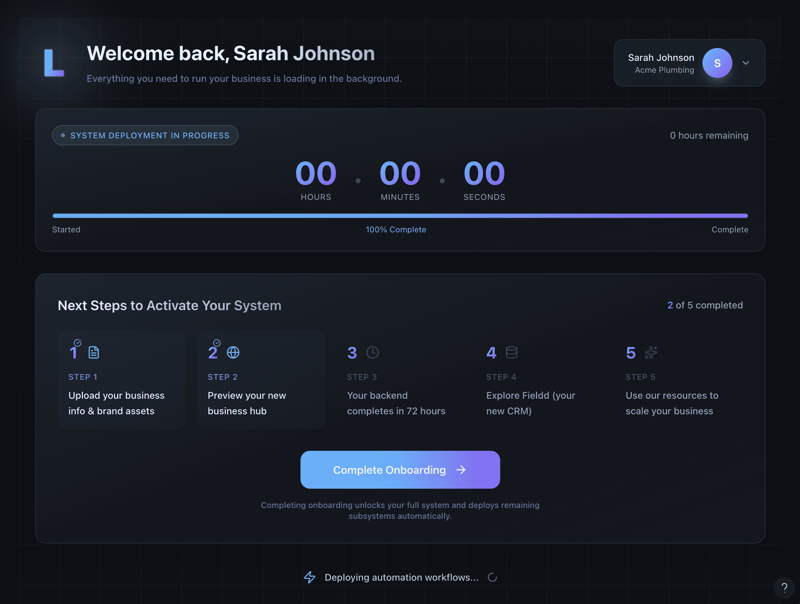Click Step 1 completed checkmark badge

click(x=77, y=343)
